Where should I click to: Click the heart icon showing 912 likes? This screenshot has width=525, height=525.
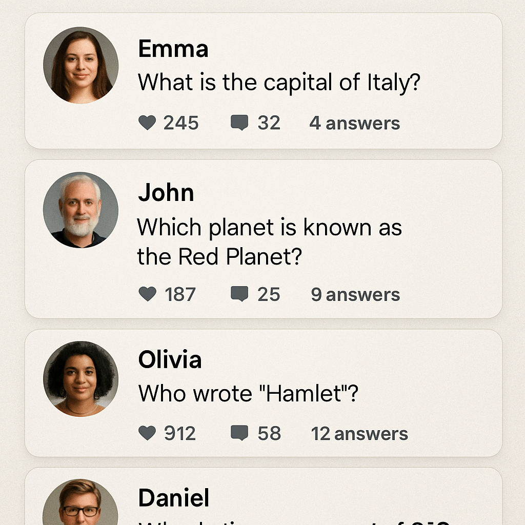pos(148,433)
